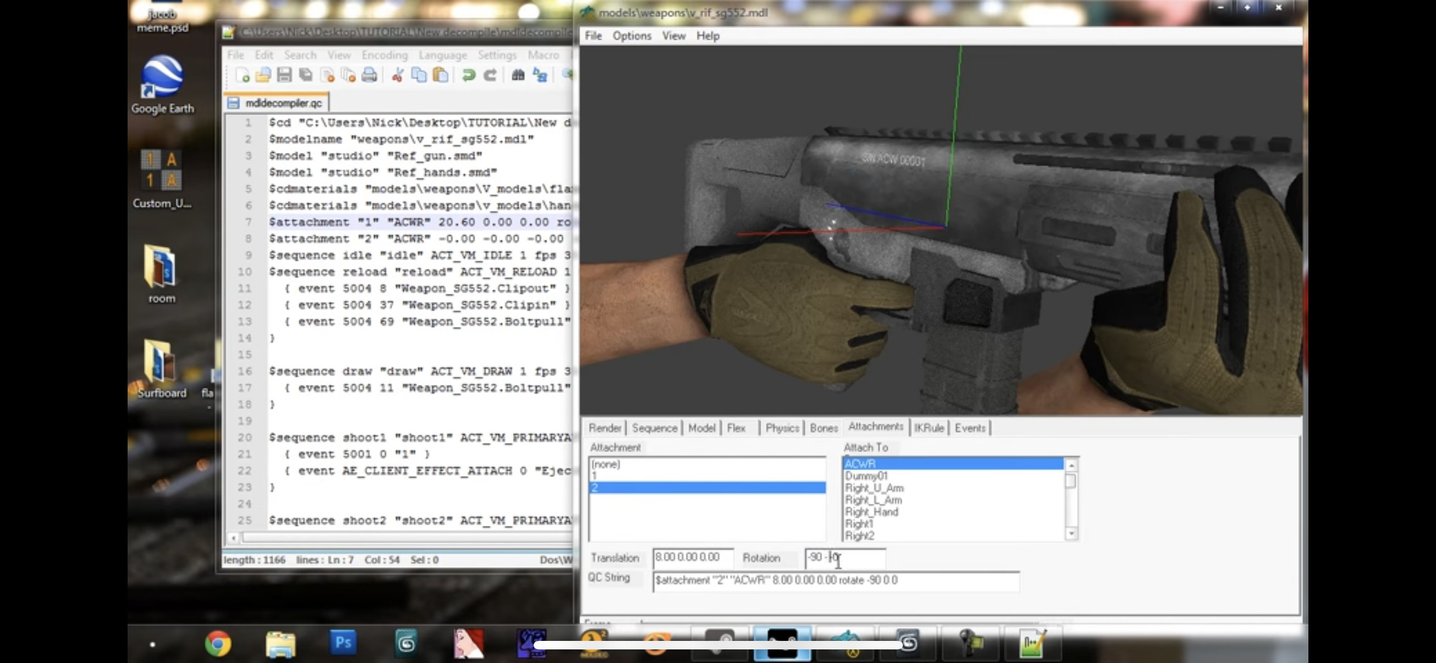Select ACWR in Attach To list

(953, 464)
